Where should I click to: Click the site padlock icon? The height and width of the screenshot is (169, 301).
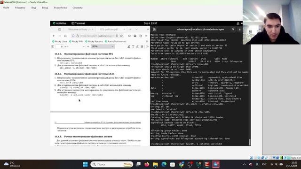78,36
